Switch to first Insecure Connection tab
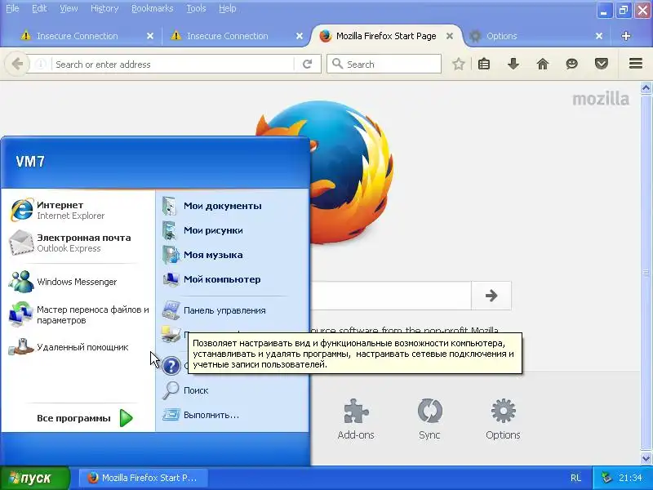 [77, 36]
